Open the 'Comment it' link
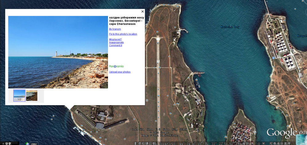 115,45
